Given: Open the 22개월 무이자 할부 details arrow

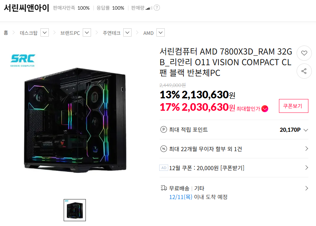Looking at the screenshot, I should [x=307, y=149].
